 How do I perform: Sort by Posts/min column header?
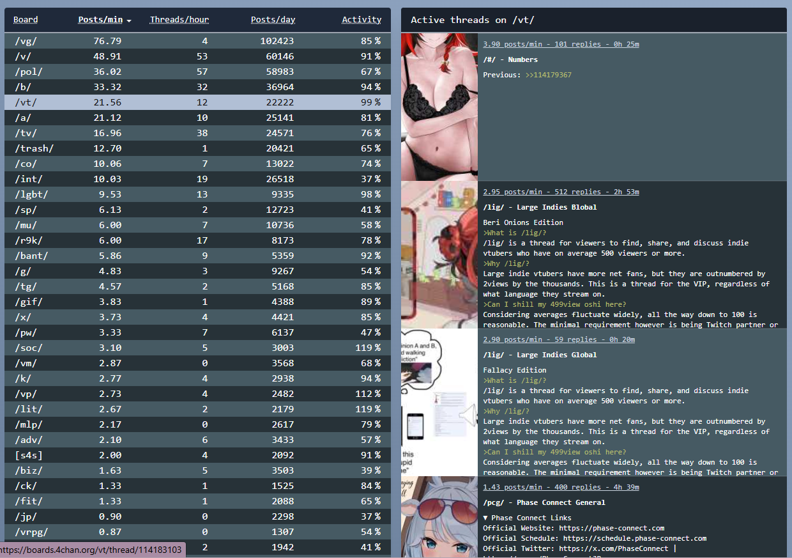click(100, 20)
